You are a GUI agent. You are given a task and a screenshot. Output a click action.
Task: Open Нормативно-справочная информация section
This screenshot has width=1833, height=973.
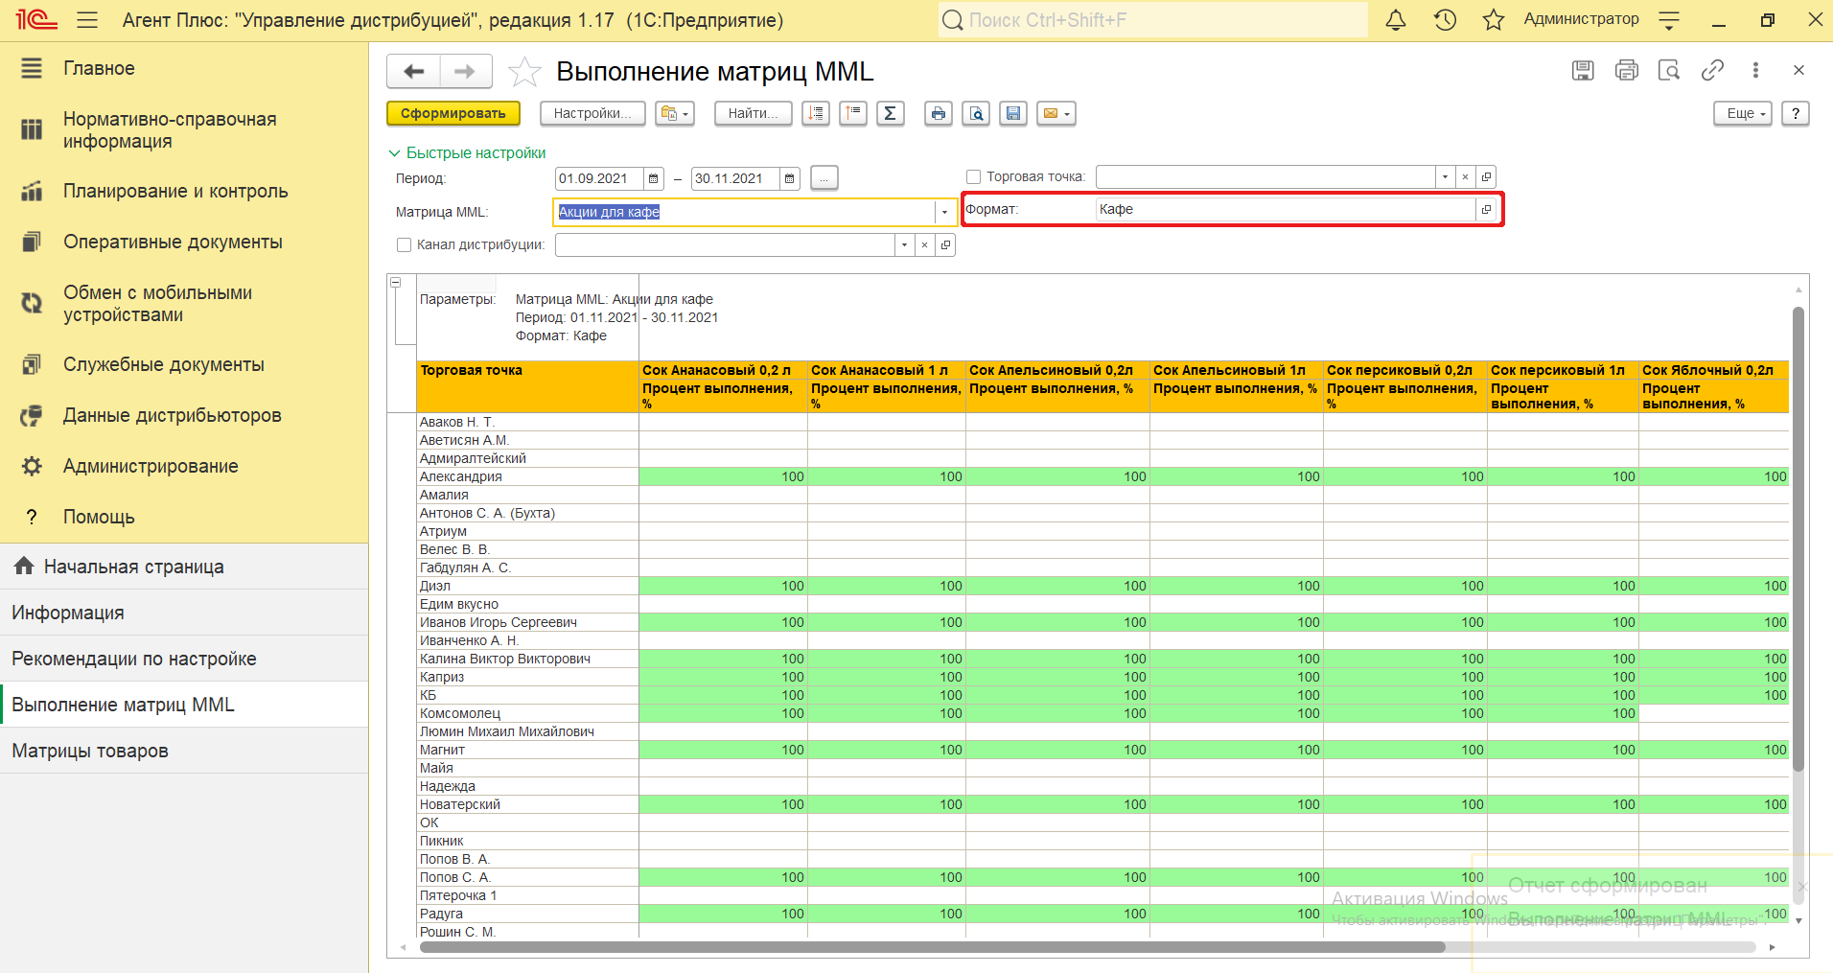coord(170,130)
